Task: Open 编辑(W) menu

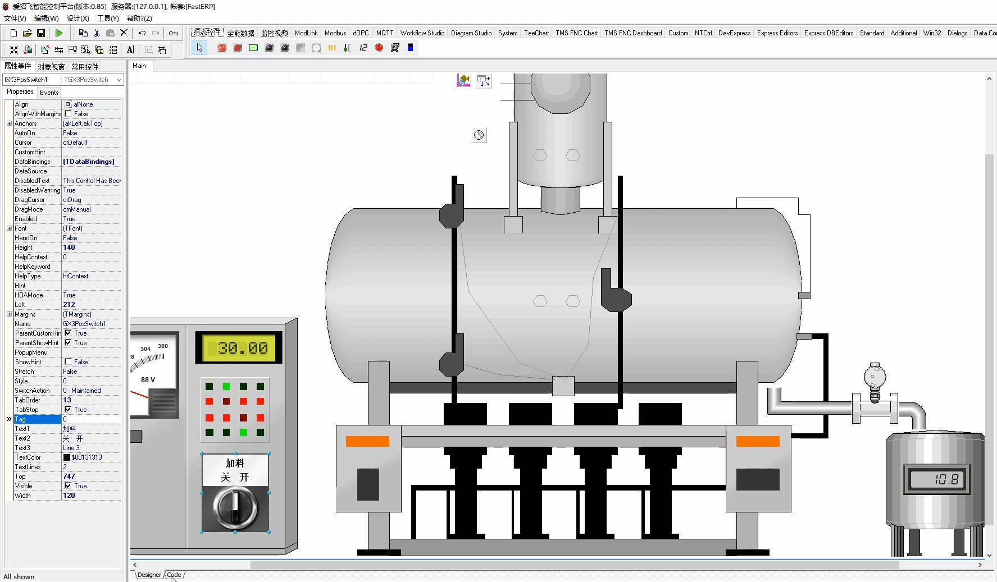Action: (46, 19)
